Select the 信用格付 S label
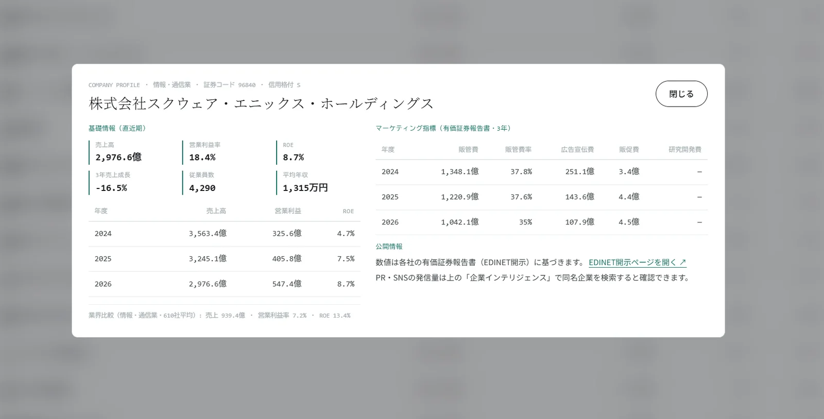This screenshot has height=419, width=824. click(284, 85)
